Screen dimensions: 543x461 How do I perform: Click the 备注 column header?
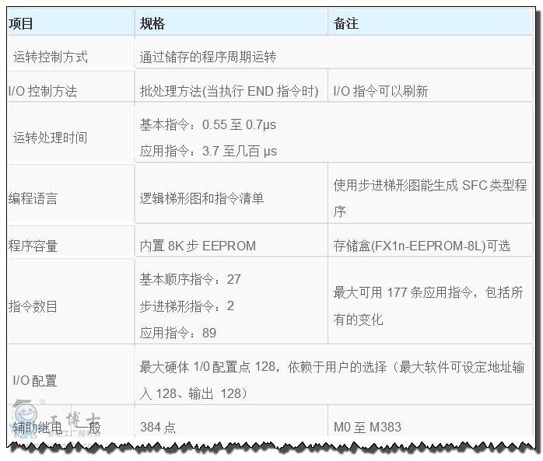point(346,23)
